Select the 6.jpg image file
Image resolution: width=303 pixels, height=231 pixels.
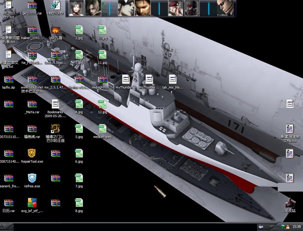click(x=79, y=156)
